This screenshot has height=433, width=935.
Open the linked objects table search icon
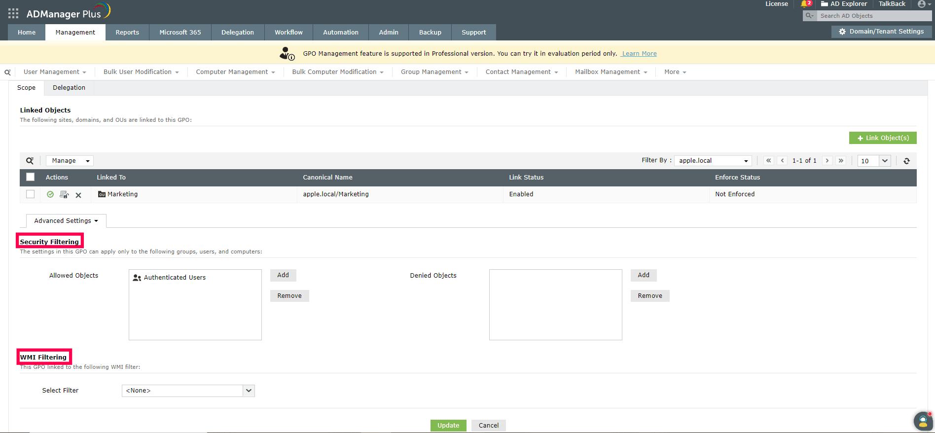point(30,161)
